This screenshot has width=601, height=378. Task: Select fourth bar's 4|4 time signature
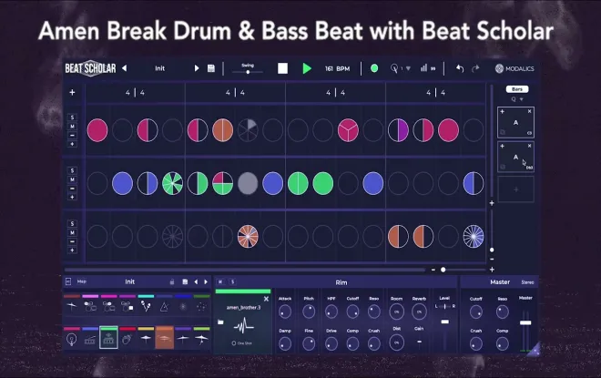[436, 92]
